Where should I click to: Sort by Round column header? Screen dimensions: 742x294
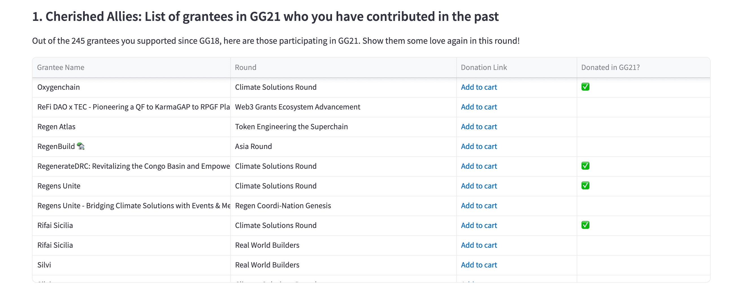click(246, 68)
